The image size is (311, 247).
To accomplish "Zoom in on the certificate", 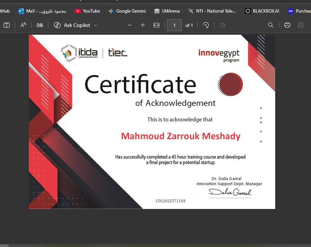I will [143, 25].
